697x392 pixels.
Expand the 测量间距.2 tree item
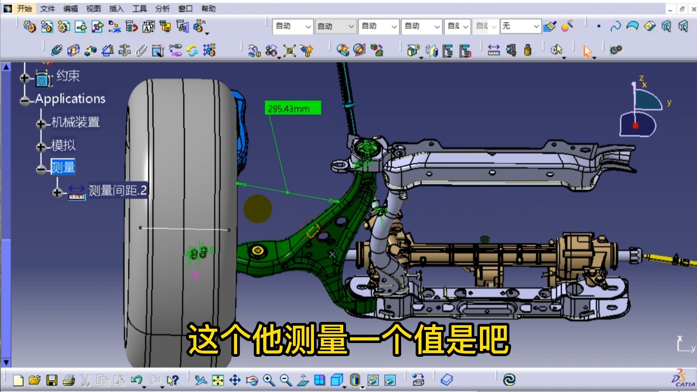click(57, 192)
